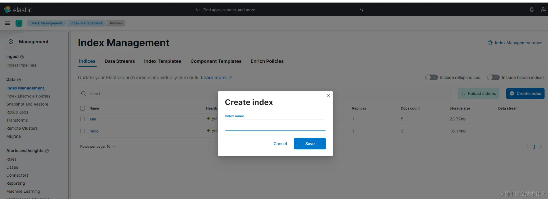Image resolution: width=548 pixels, height=199 pixels.
Task: Click the Elastic logo
Action: click(x=18, y=10)
